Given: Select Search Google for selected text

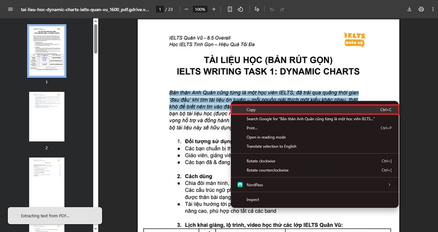Looking at the screenshot, I should [x=315, y=119].
